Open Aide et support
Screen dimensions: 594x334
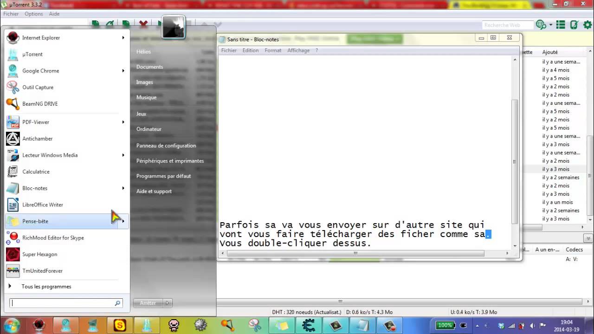click(x=154, y=192)
